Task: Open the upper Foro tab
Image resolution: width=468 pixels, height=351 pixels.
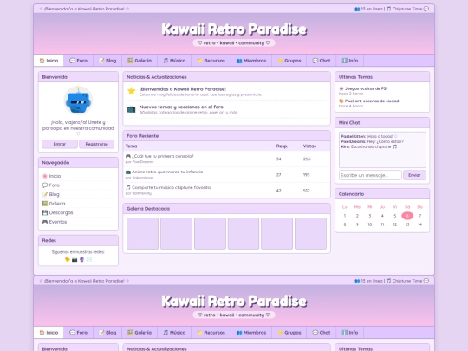Action: coord(79,61)
